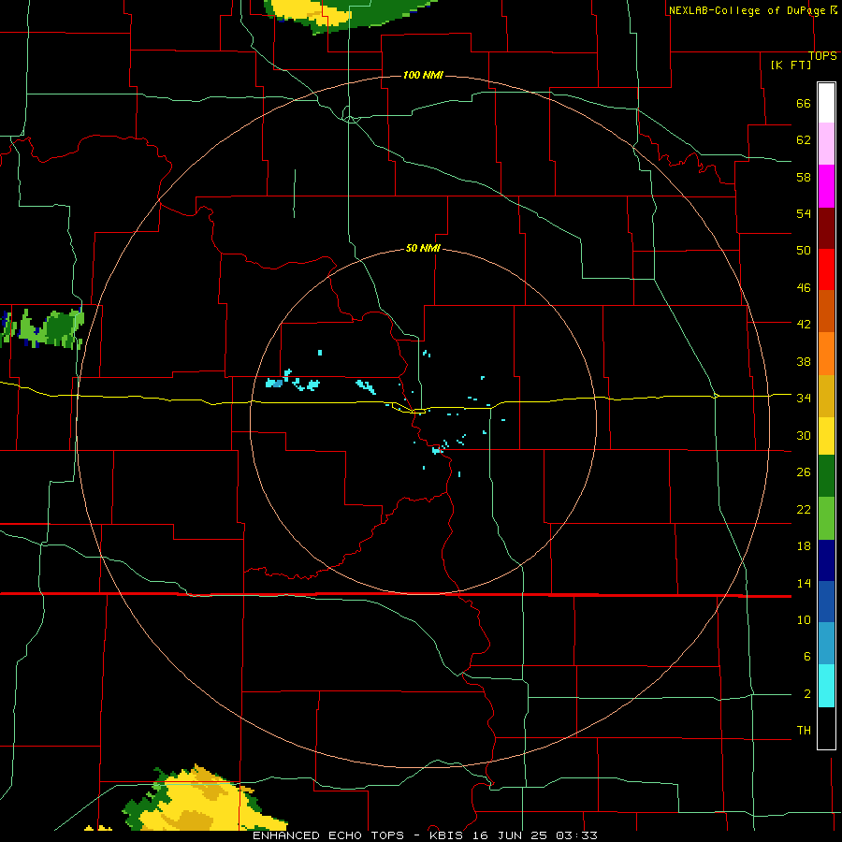Click the scale value 34
Viewport: 842px width, 842px height.
(804, 398)
